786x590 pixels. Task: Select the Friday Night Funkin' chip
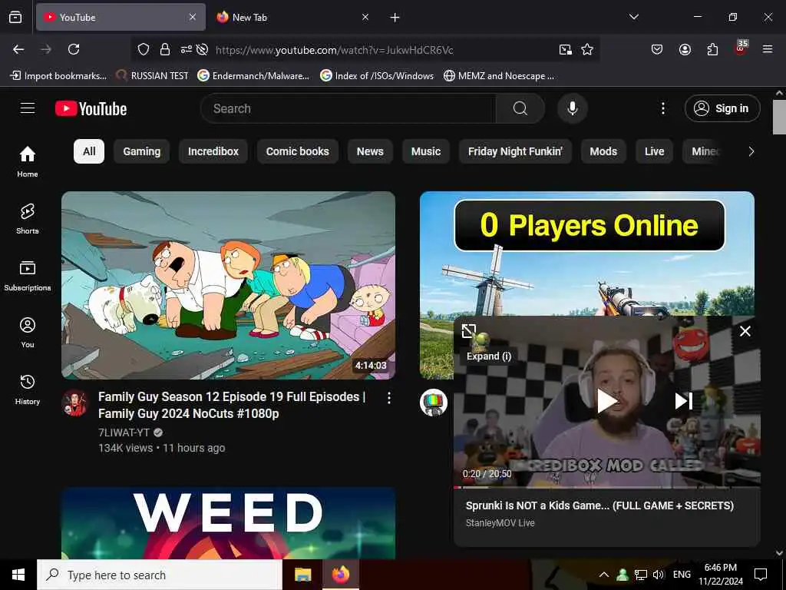tap(515, 151)
